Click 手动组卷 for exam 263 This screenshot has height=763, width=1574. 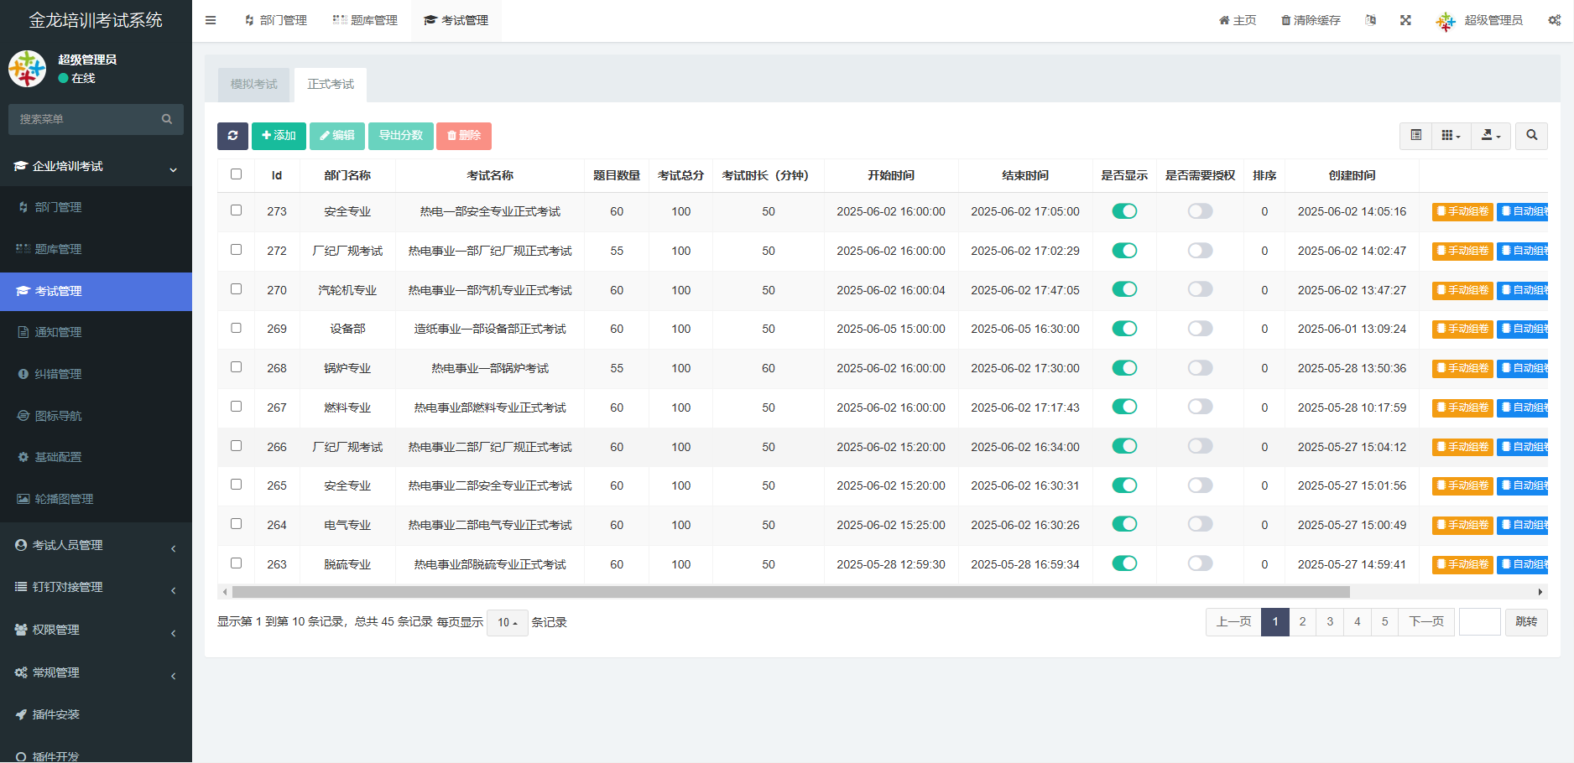point(1462,564)
